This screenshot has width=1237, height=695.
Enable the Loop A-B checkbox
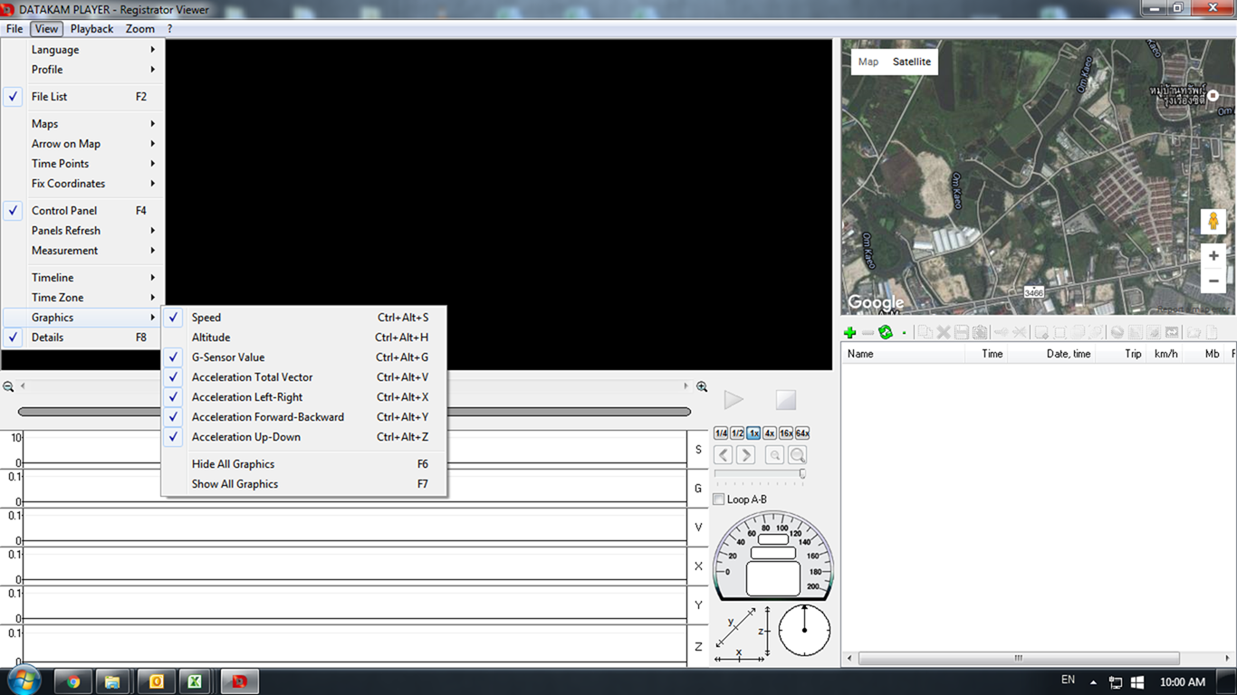719,500
